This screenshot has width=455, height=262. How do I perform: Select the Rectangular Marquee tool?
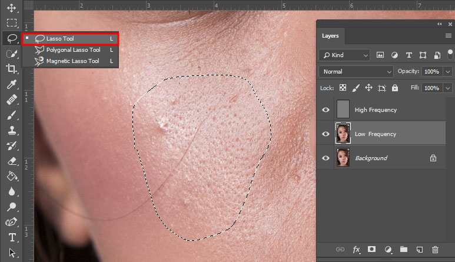pyautogui.click(x=11, y=23)
